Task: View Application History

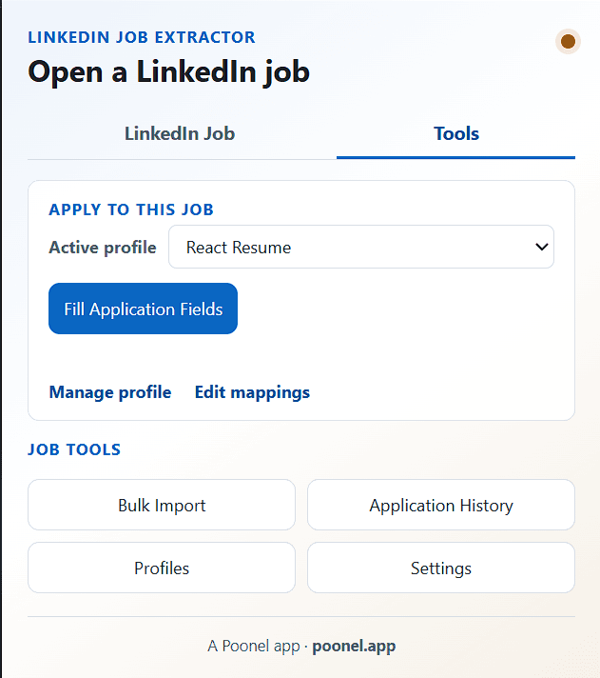Action: [440, 505]
